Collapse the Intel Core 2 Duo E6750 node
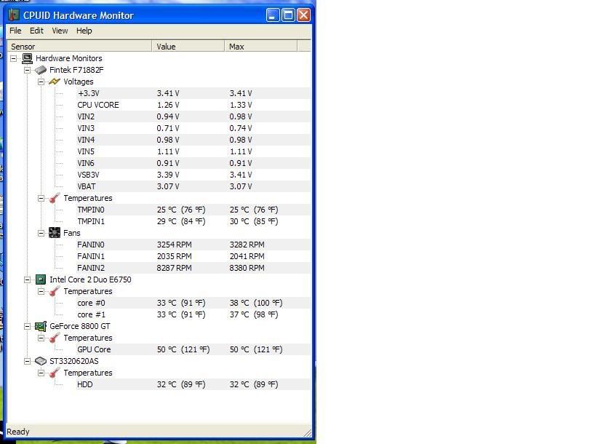This screenshot has height=444, width=611. point(28,280)
